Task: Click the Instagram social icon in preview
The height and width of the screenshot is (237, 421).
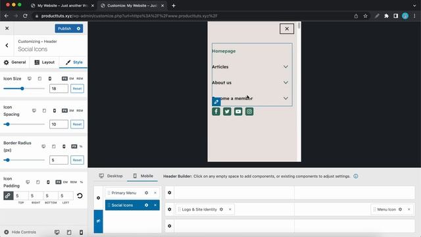Action: click(x=249, y=111)
